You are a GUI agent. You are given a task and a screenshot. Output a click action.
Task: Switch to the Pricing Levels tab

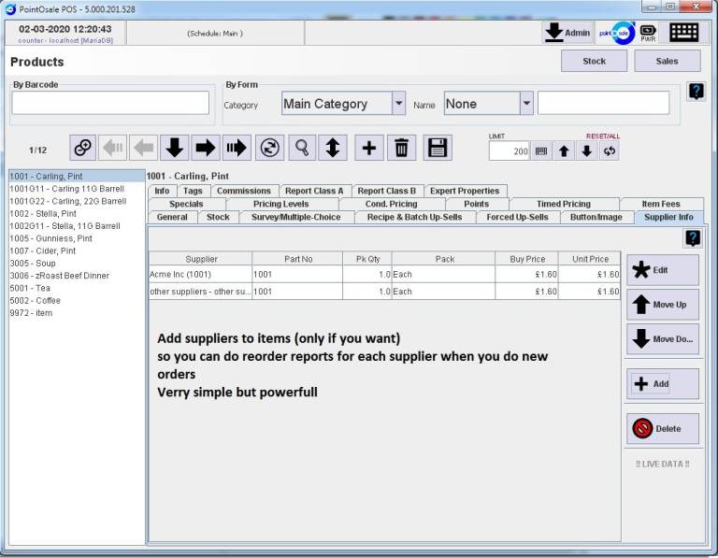280,204
